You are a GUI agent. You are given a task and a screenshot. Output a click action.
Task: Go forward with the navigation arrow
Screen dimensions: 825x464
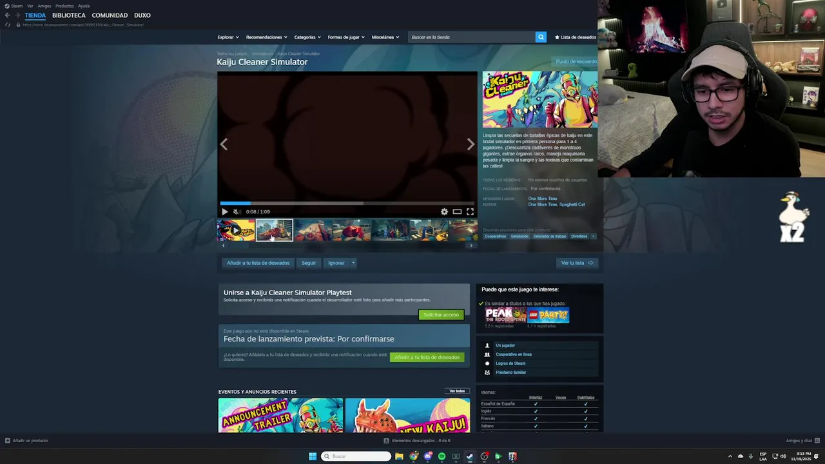point(17,15)
